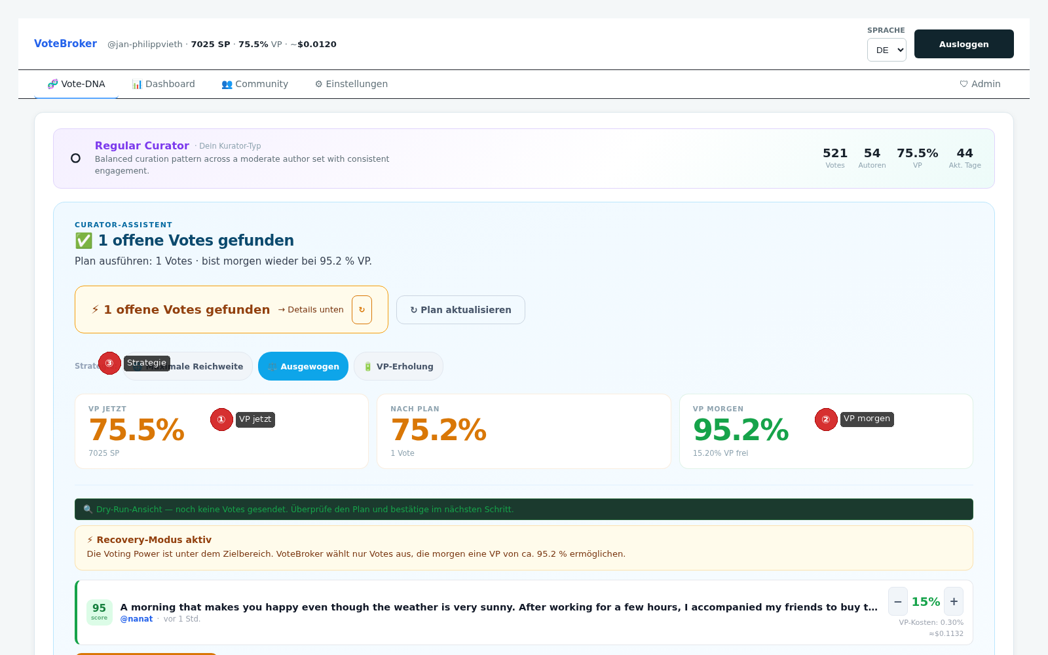Click the 'Recovery-Modus aktiv' heading
Screen dimensions: 1048x655
[x=154, y=540]
